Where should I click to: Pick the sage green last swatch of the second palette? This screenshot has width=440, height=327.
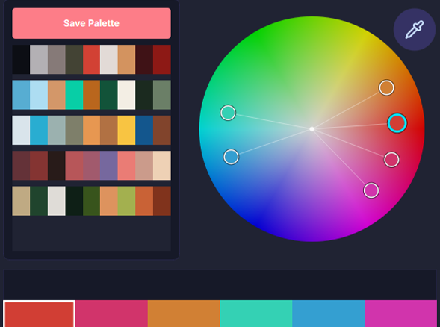pos(162,95)
